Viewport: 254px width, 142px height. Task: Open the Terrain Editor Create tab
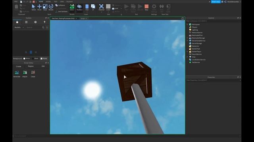point(19,66)
